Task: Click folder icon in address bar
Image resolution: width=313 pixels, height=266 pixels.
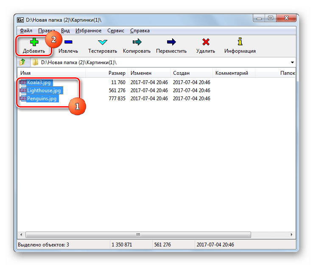Action: (35, 62)
